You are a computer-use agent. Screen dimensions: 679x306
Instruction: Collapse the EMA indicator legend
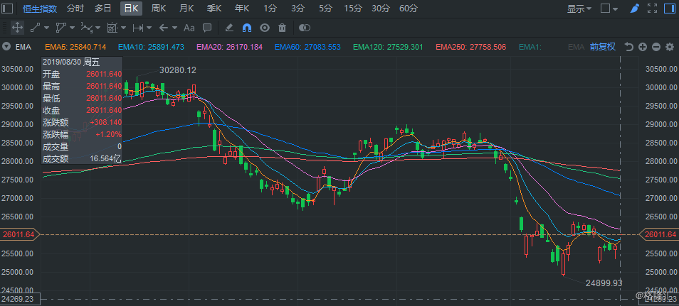(x=6, y=47)
